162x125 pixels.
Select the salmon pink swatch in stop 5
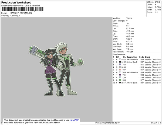(120, 70)
